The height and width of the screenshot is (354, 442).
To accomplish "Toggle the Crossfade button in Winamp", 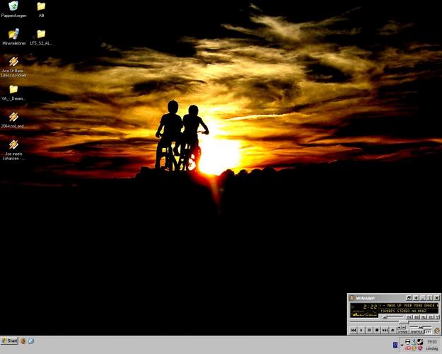I will [402, 331].
